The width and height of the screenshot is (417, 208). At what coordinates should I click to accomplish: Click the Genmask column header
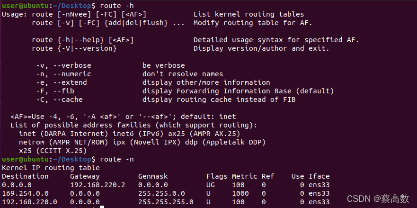tap(153, 176)
